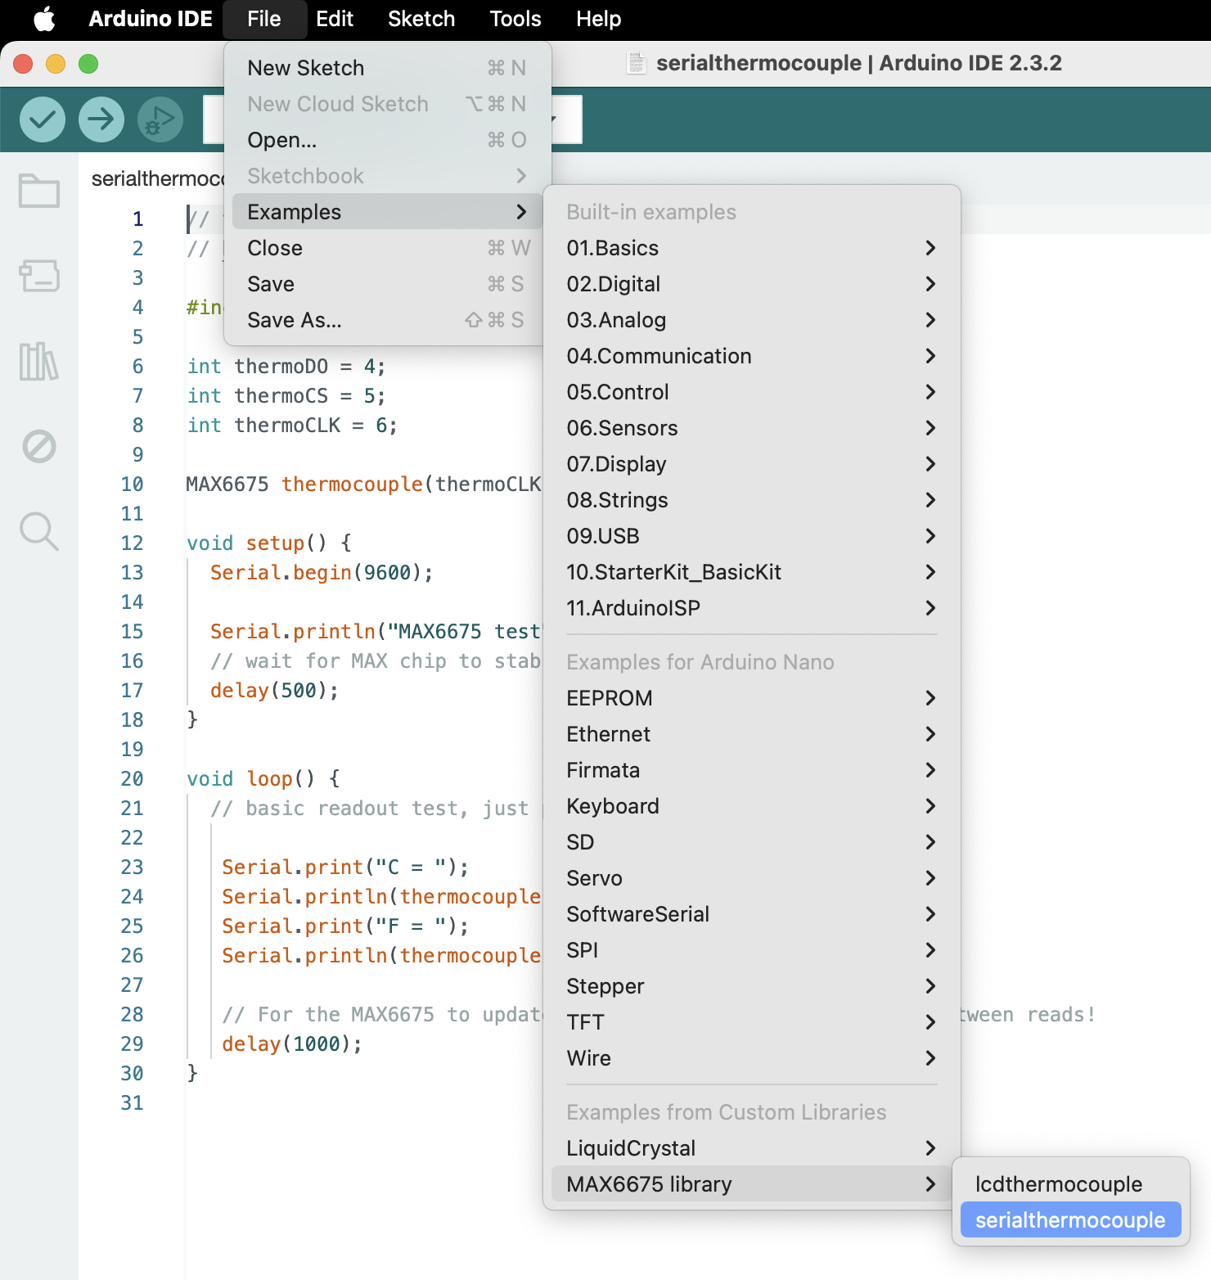Expand the SoftwareSerial examples submenu

(x=751, y=914)
